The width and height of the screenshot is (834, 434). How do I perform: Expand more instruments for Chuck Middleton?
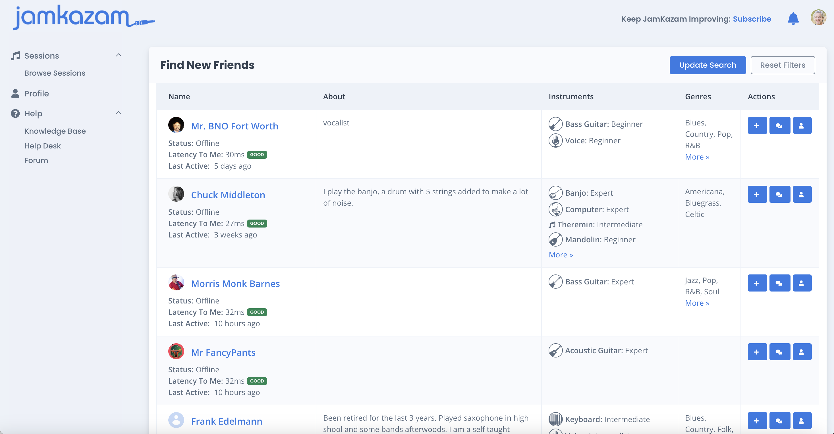(x=561, y=255)
